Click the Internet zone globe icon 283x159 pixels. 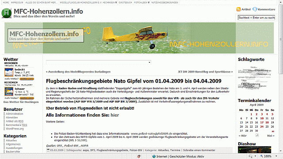pyautogui.click(x=154, y=156)
